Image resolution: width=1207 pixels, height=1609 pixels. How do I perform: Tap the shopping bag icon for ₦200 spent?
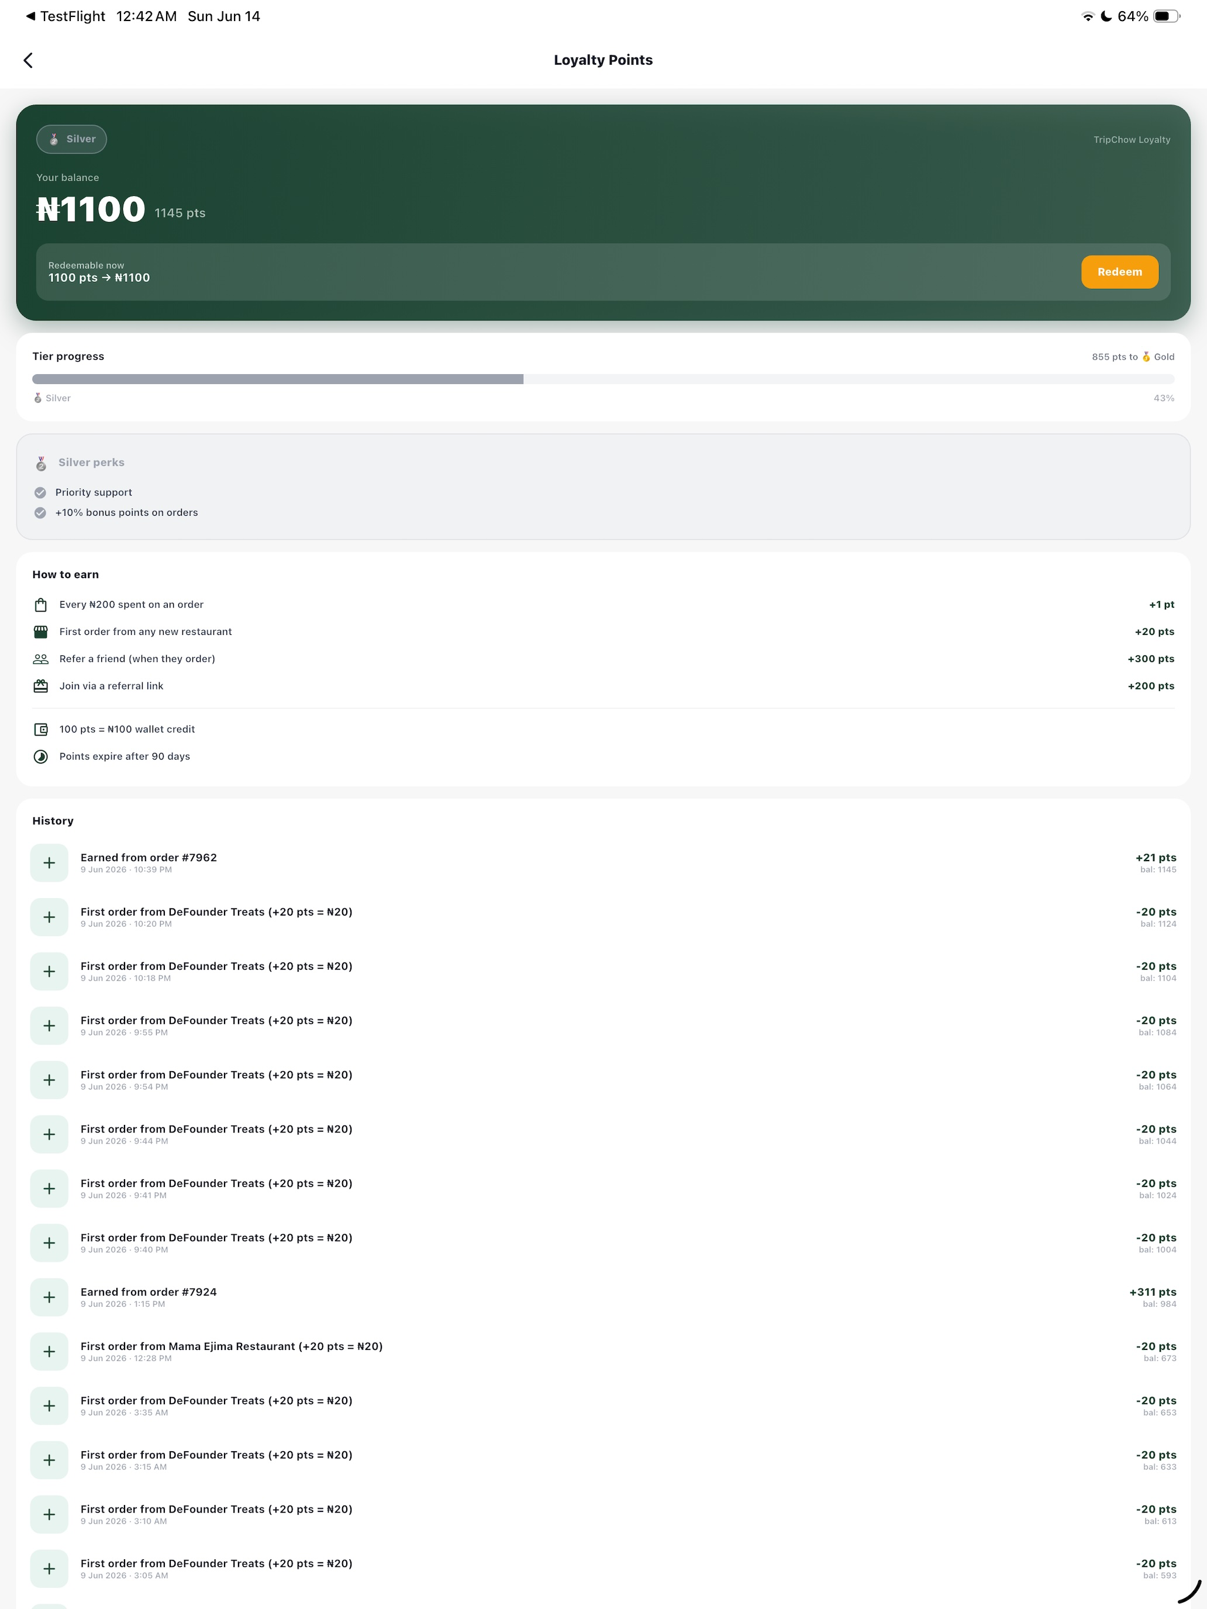click(x=41, y=605)
